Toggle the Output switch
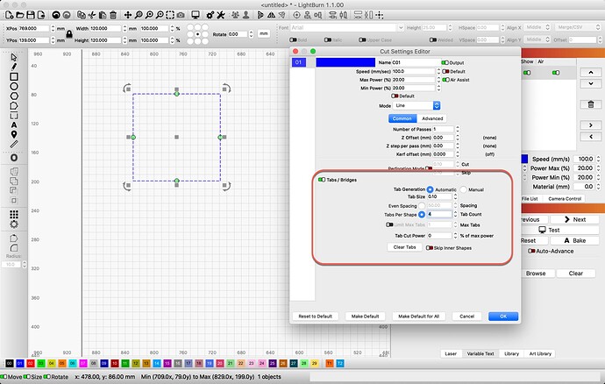 click(445, 62)
